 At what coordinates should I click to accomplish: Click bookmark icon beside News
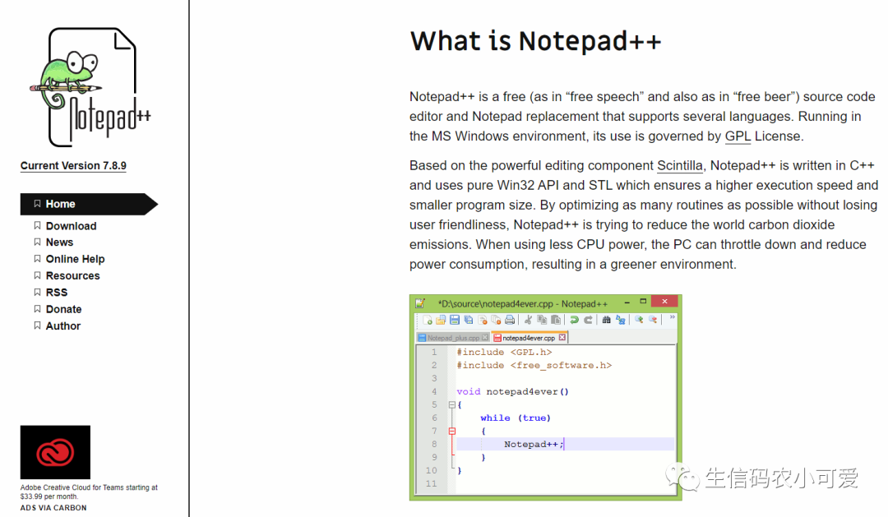37,242
